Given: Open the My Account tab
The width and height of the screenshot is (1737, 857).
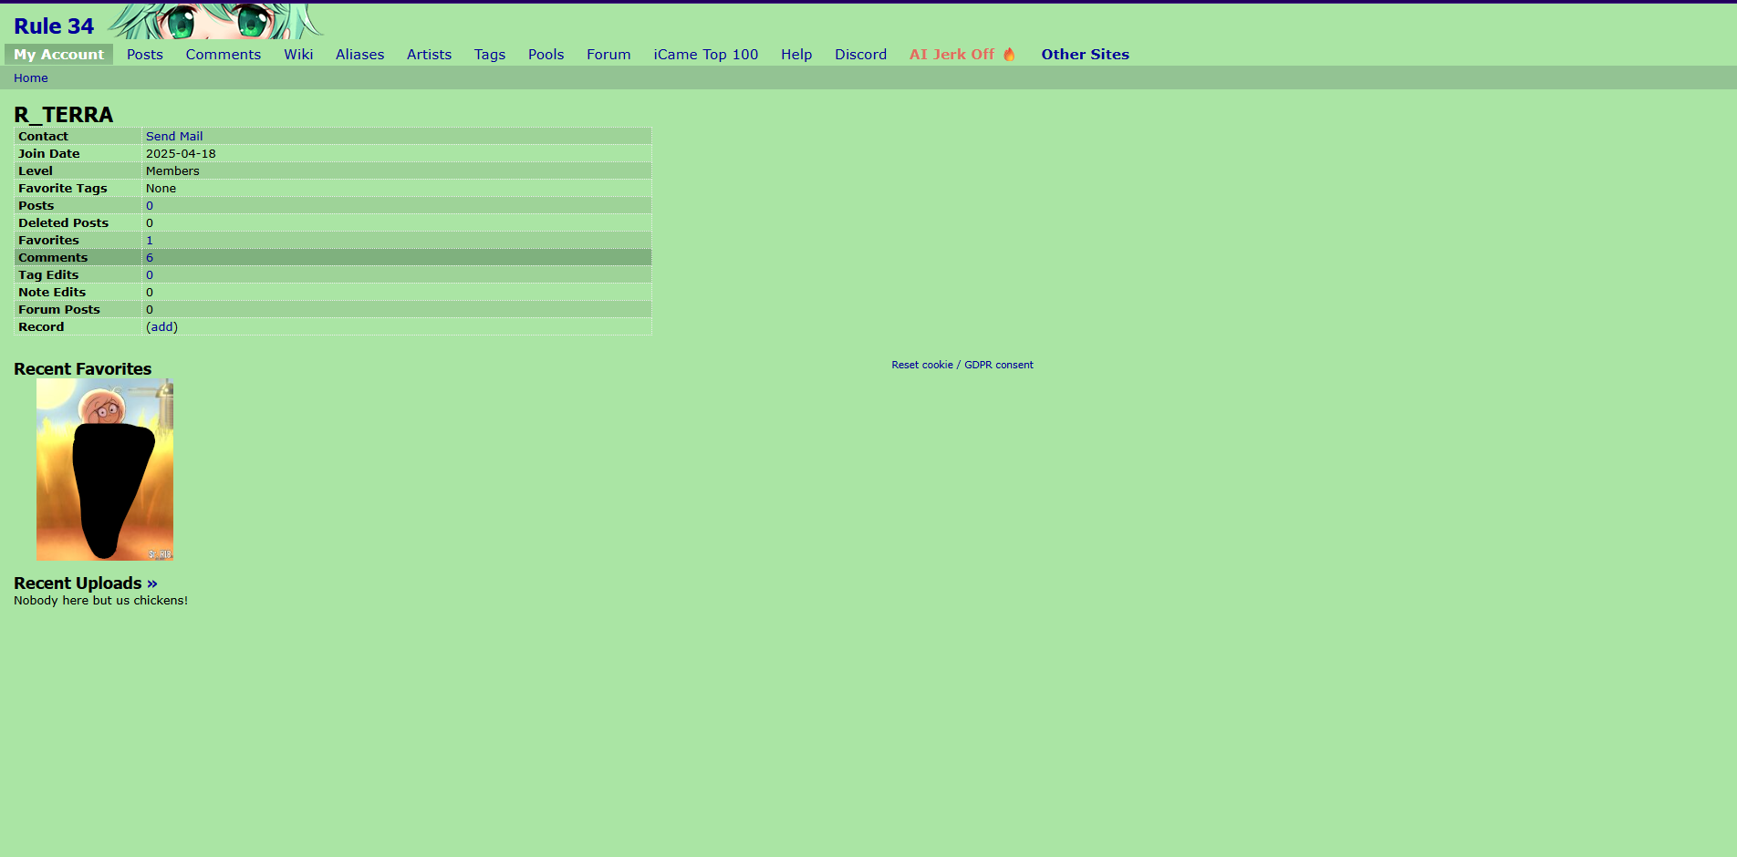Looking at the screenshot, I should point(58,55).
